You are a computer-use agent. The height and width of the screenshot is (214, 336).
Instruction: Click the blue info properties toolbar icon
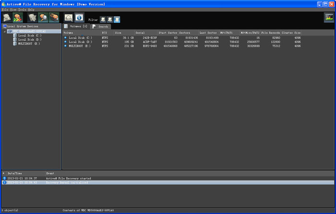pos(79,18)
